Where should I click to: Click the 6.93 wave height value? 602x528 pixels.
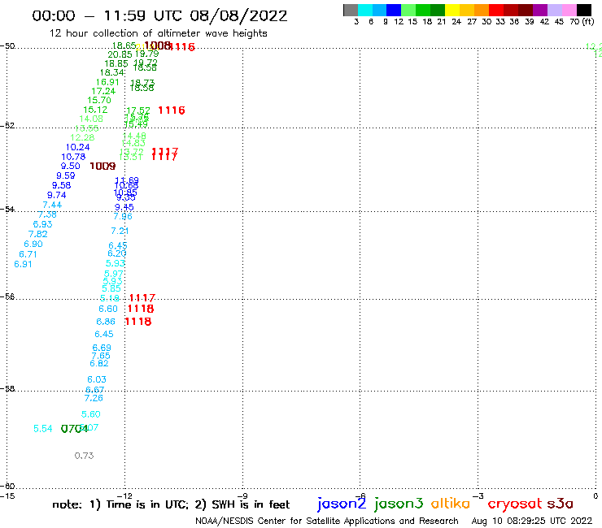tap(42, 224)
